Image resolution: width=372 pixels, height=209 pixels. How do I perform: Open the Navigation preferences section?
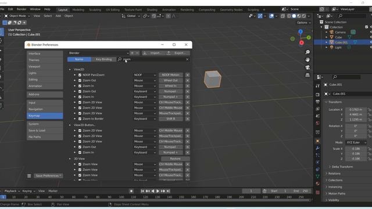coord(45,109)
